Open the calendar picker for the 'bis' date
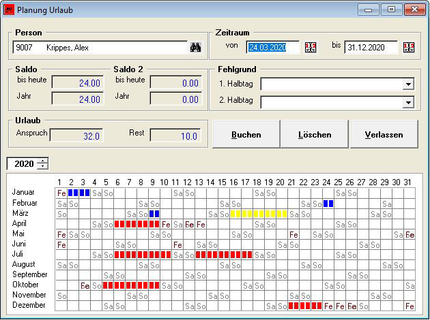Viewport: 430px width, 320px height. pyautogui.click(x=409, y=47)
